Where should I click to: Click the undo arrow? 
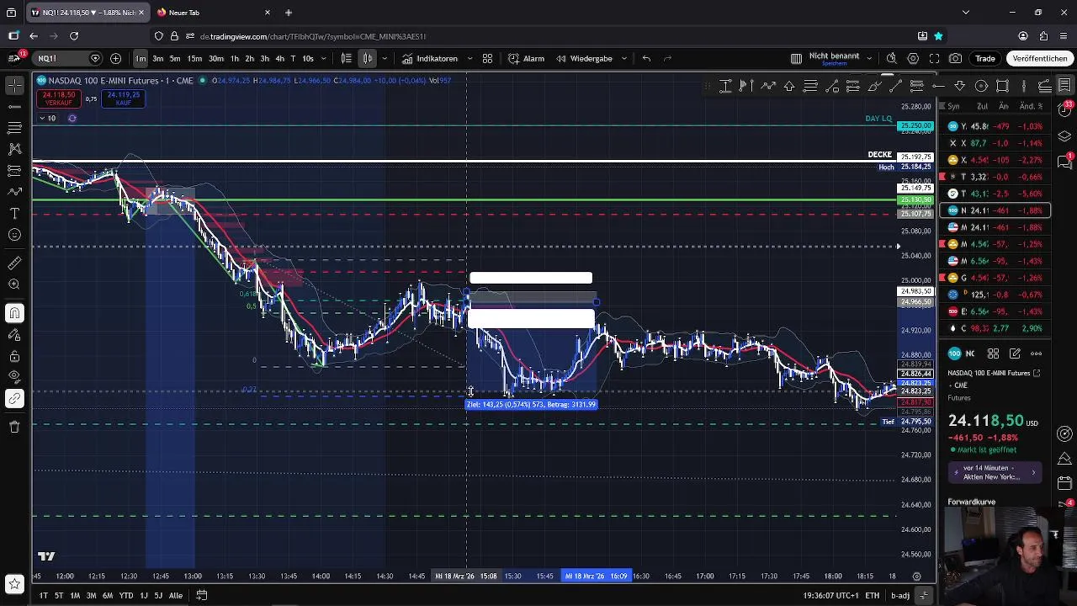(646, 58)
